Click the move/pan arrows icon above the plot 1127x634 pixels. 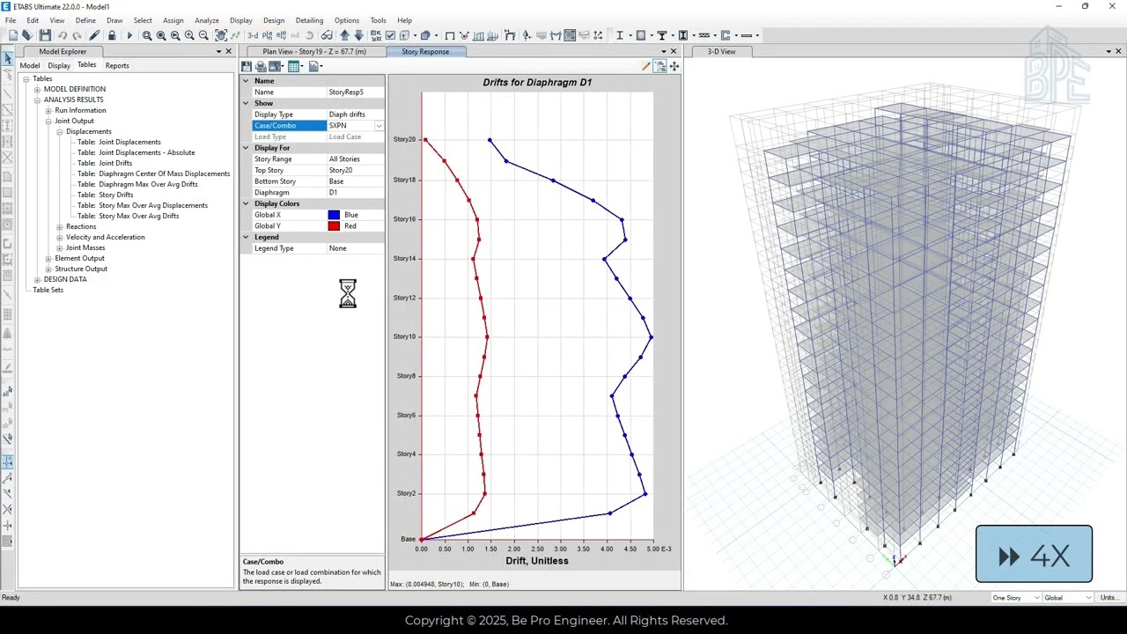coord(674,66)
